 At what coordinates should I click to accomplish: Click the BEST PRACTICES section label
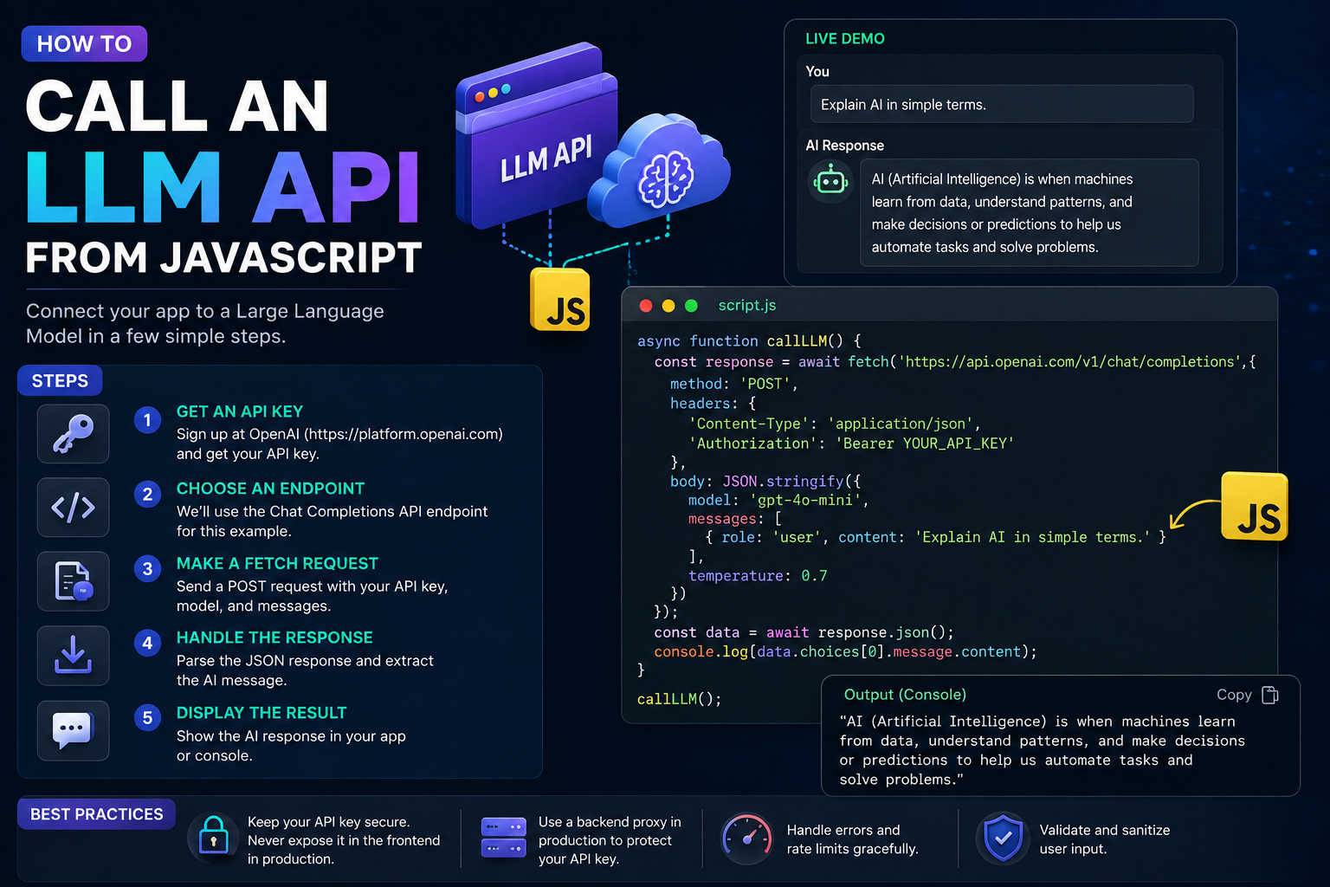(96, 814)
